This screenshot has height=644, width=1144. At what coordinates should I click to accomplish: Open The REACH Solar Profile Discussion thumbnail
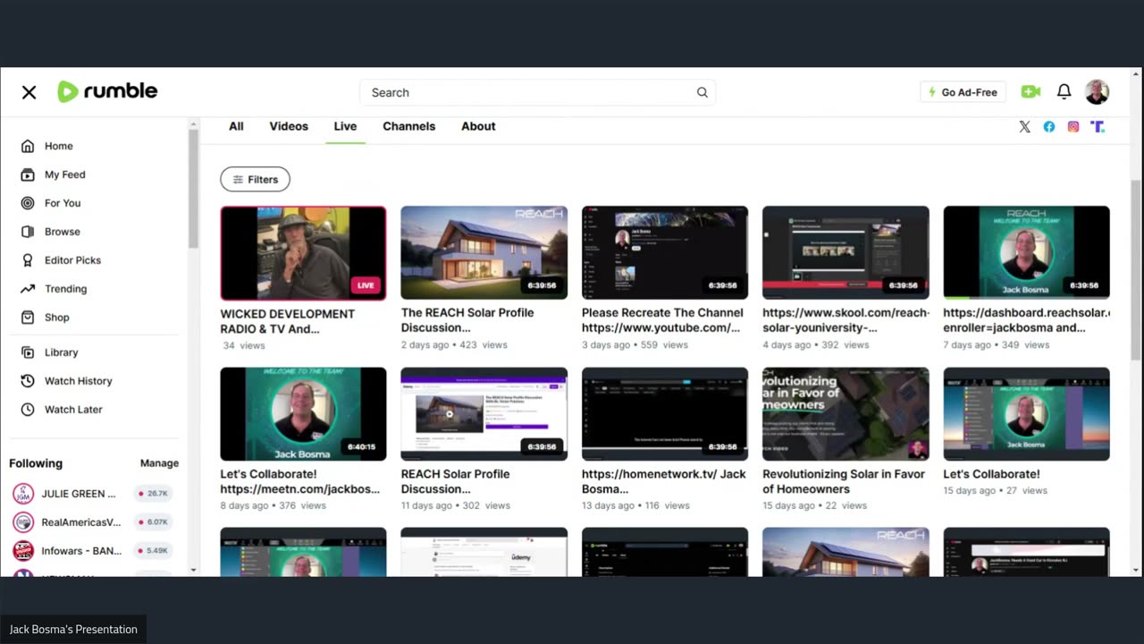(x=484, y=253)
